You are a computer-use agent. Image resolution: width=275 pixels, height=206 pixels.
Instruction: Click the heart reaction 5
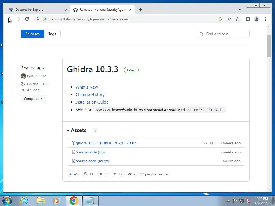coord(103,174)
